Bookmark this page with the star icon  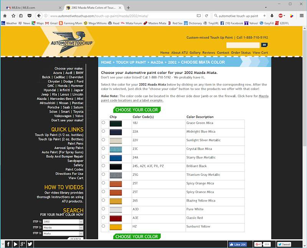click(13, 16)
